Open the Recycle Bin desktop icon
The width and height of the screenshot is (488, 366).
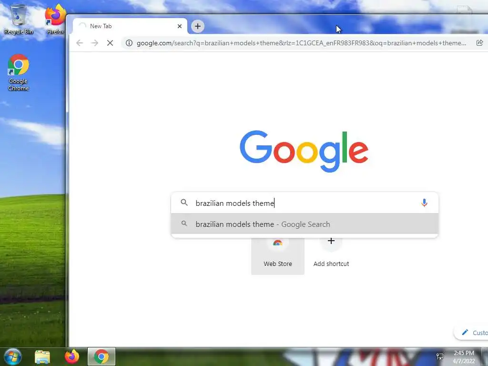[19, 19]
